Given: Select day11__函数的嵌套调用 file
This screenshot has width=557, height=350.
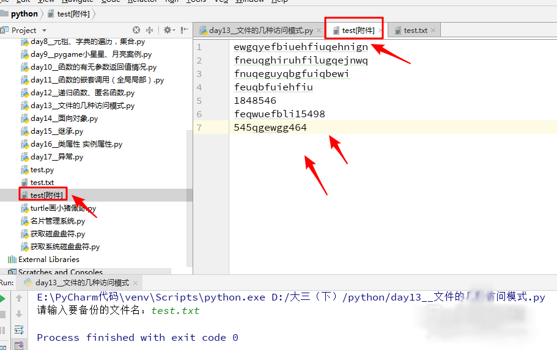Looking at the screenshot, I should point(97,80).
